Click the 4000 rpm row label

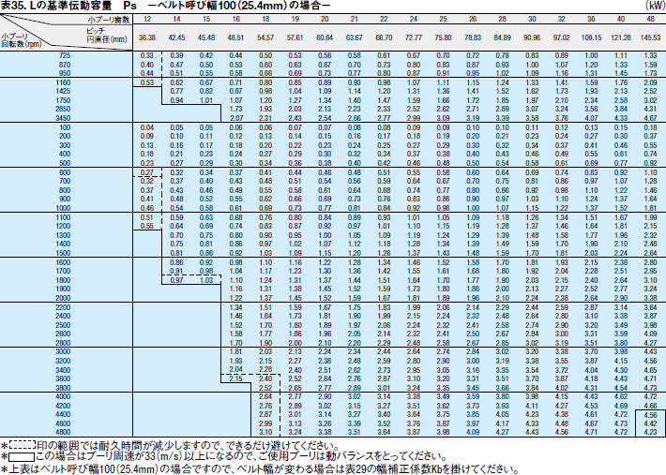click(x=63, y=397)
